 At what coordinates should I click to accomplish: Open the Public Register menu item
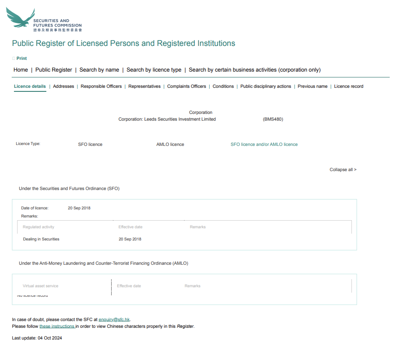pos(54,70)
